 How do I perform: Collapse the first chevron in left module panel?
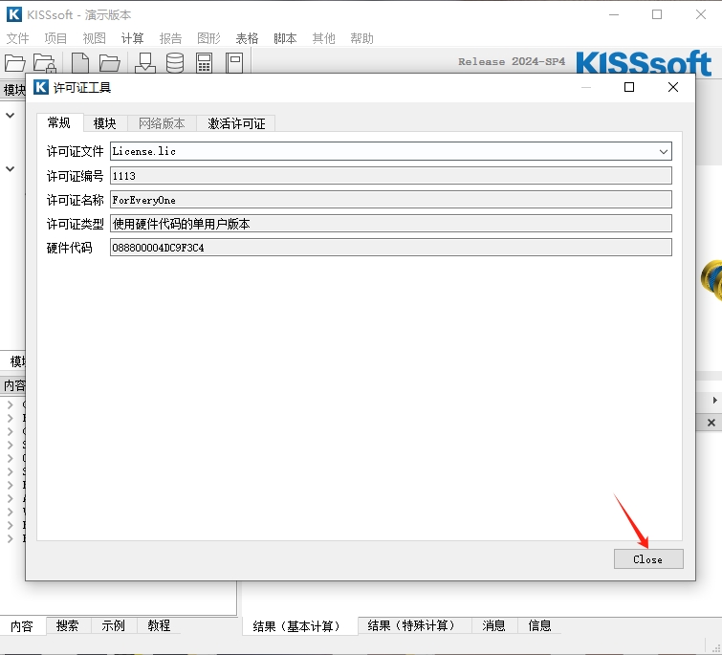11,115
